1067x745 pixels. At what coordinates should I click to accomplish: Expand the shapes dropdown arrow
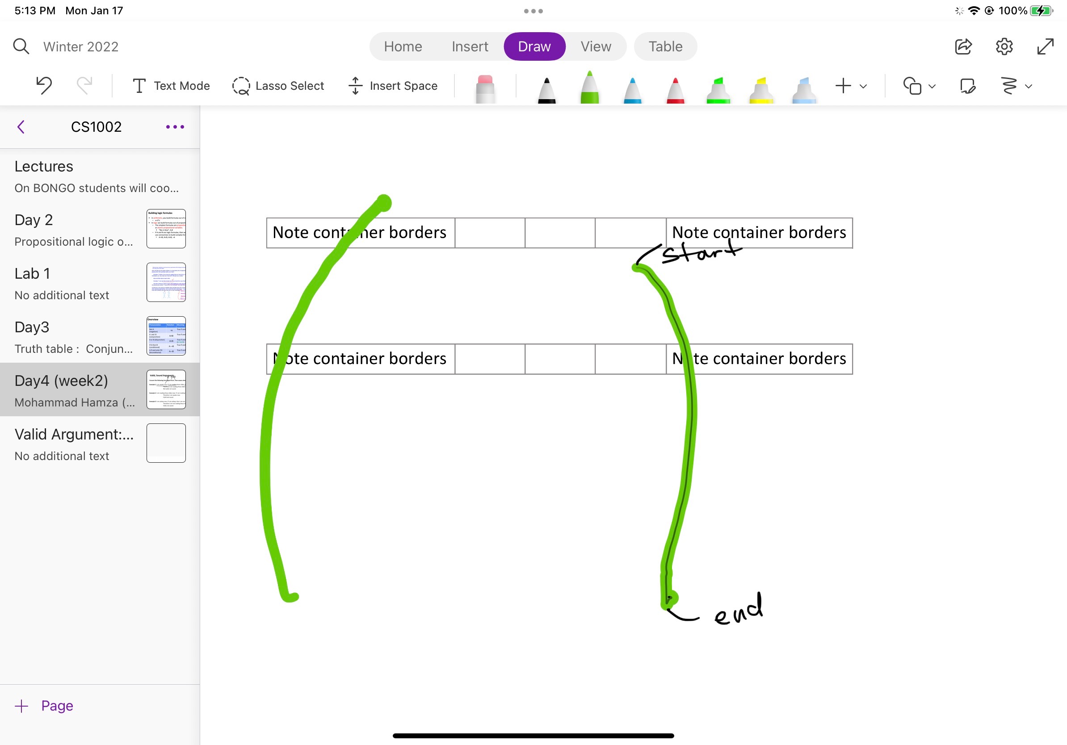[x=932, y=86]
